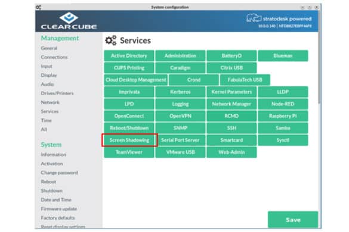This screenshot has height=232, width=349.
Task: Select Services in the sidebar
Action: point(50,111)
